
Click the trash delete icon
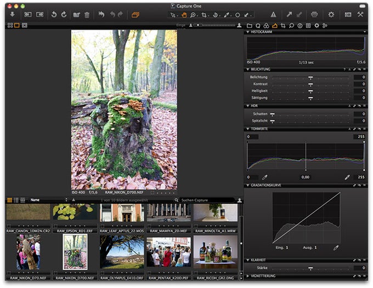click(87, 15)
